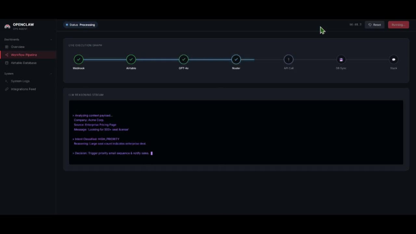Select the Webhook node checkmark
Viewport: 416px width, 234px height.
click(79, 59)
